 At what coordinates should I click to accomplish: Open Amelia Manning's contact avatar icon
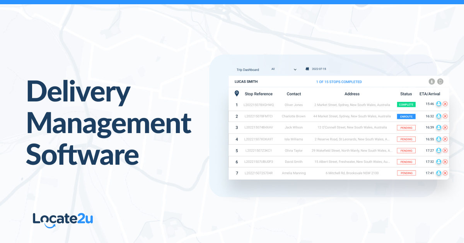pos(438,173)
